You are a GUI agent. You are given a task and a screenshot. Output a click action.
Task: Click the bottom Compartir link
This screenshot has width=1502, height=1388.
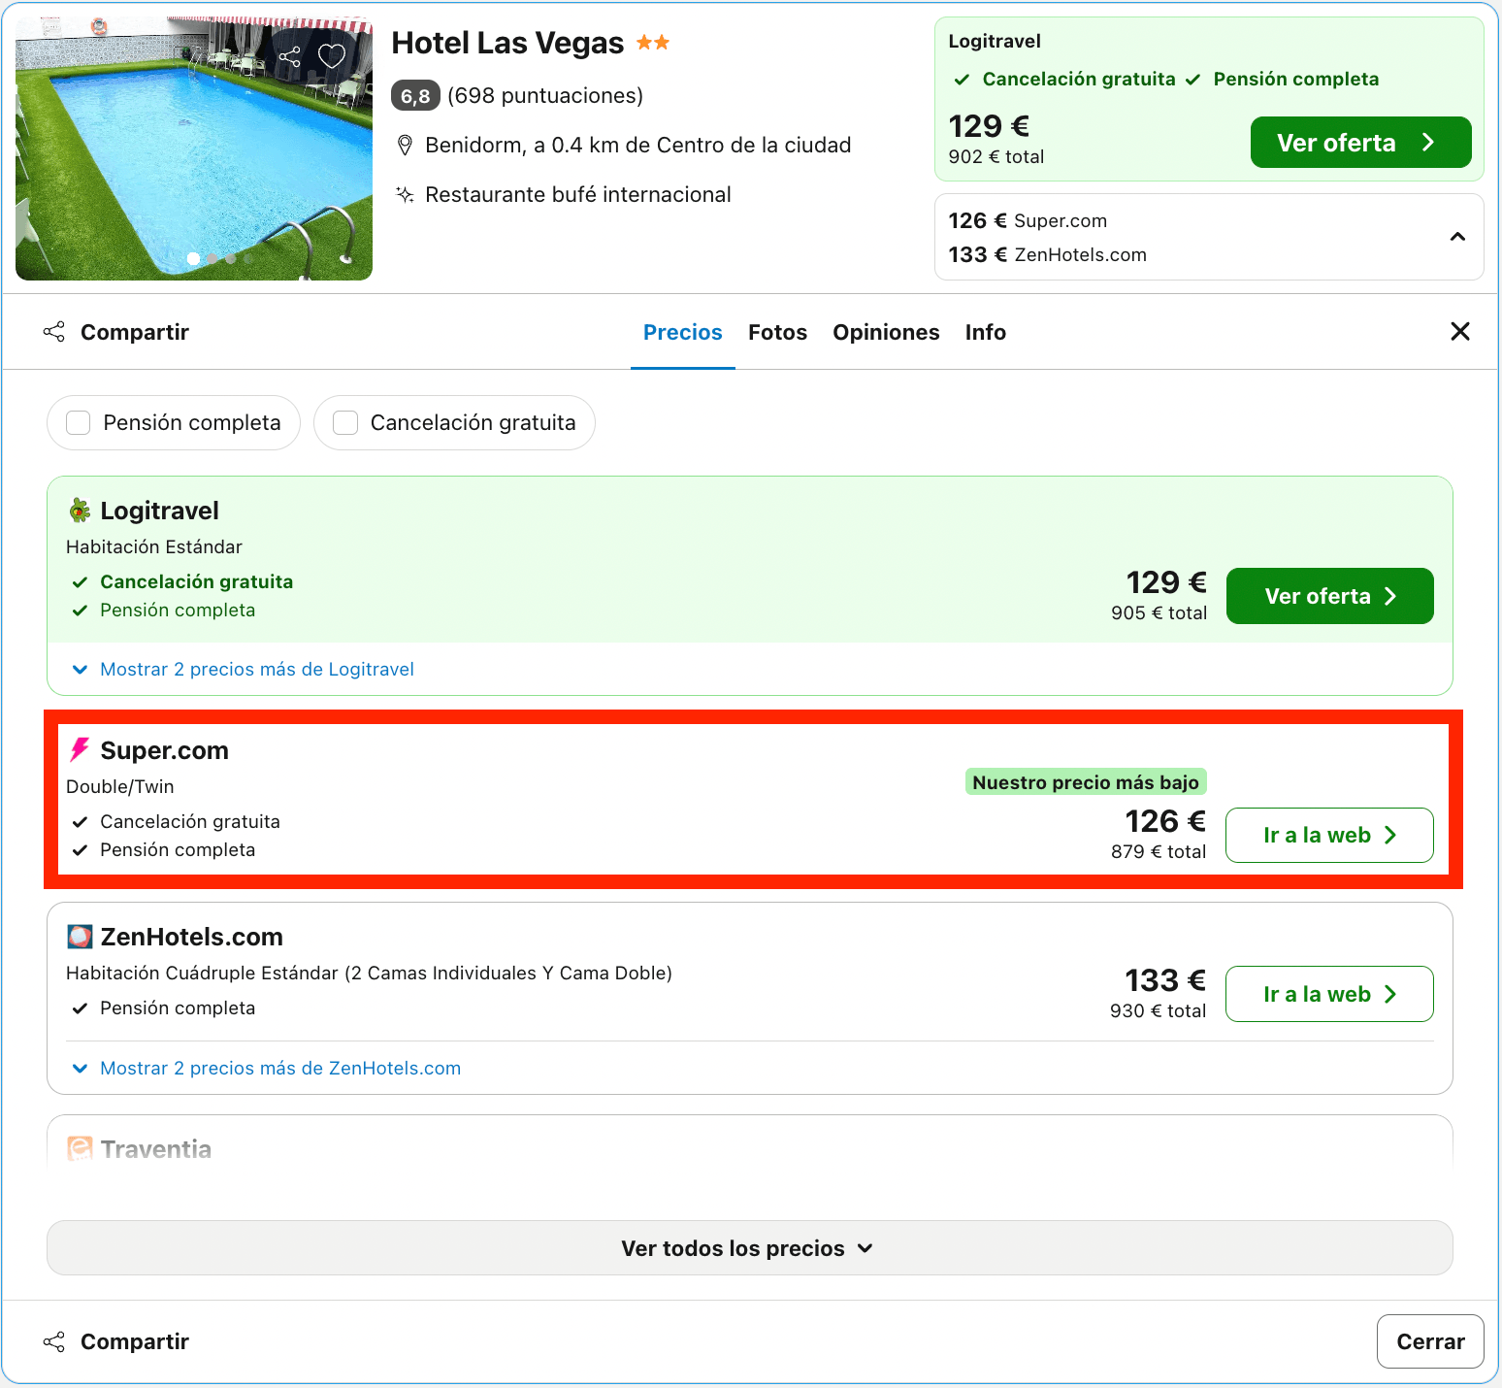[134, 1341]
